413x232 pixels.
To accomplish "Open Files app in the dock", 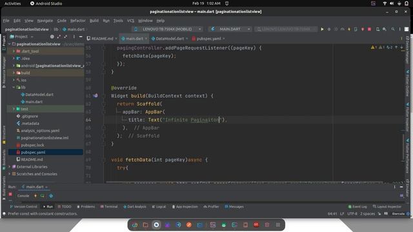I will tap(145, 225).
